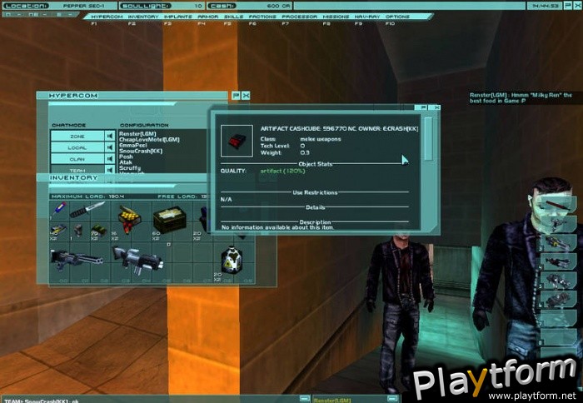The height and width of the screenshot is (403, 583).
Task: Click the cashcube item thumbnail
Action: 237,141
